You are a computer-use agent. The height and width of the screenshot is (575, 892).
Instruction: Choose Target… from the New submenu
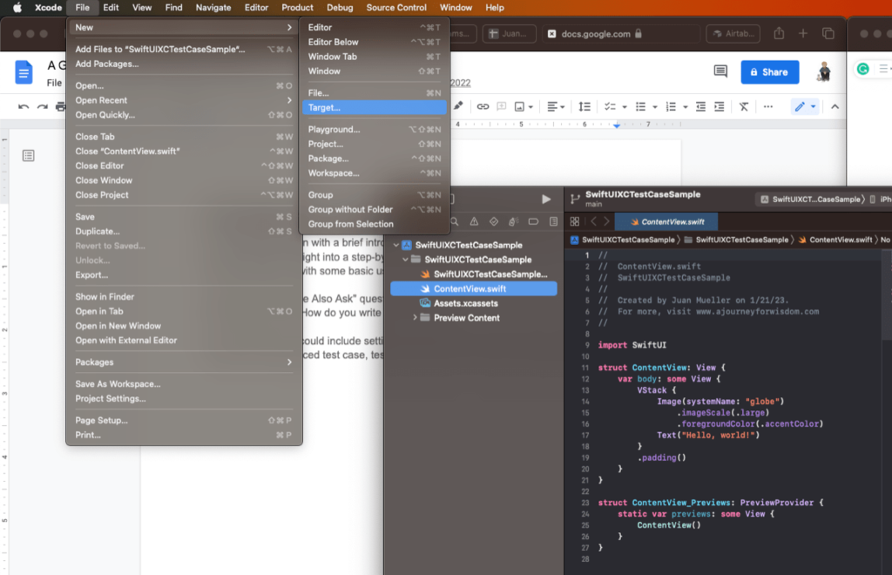coord(375,107)
